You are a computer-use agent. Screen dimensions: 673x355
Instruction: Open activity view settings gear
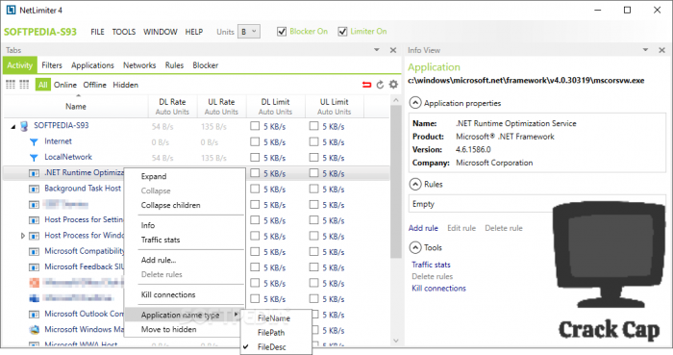pos(393,85)
